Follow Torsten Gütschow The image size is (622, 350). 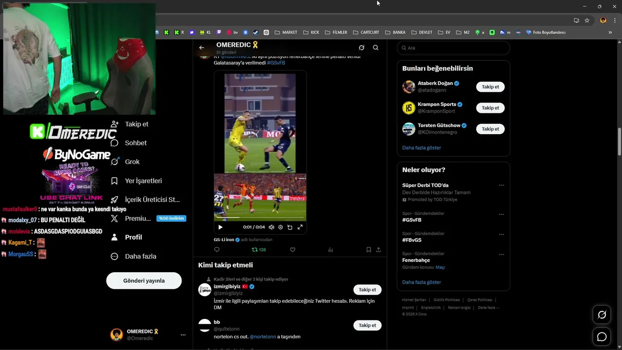tap(490, 129)
